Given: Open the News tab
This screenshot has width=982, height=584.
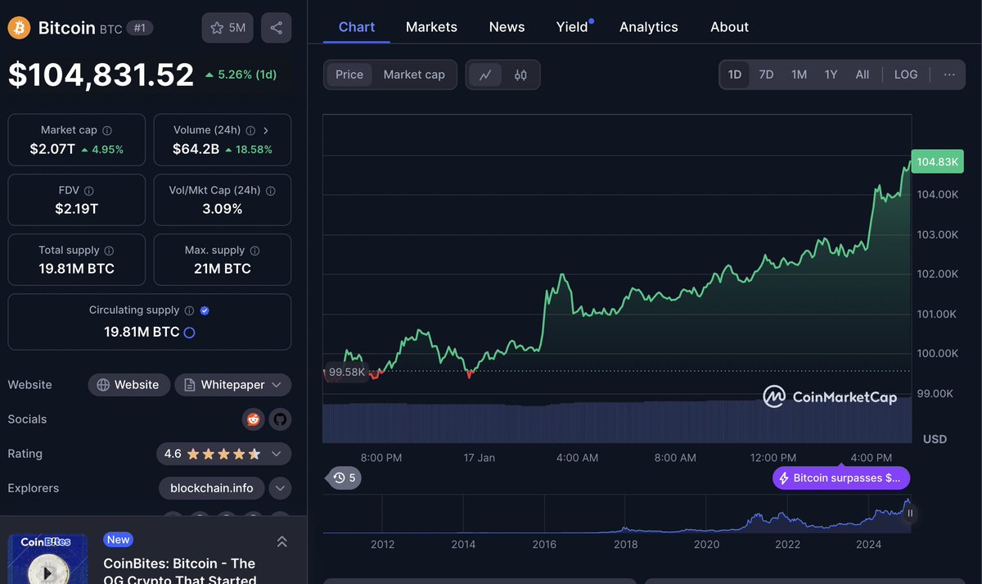Looking at the screenshot, I should pos(507,27).
